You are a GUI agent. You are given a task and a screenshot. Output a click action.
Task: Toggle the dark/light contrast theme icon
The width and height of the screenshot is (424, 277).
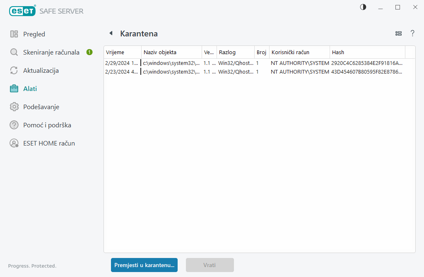[363, 7]
